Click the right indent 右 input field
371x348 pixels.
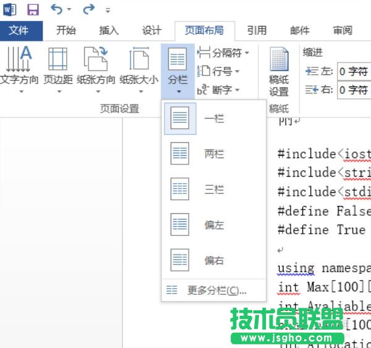[354, 90]
